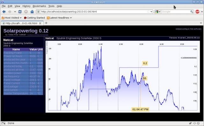Image resolution: width=204 pixels, height=126 pixels.
Task: Click the Done status bar text
Action: pyautogui.click(x=11, y=123)
